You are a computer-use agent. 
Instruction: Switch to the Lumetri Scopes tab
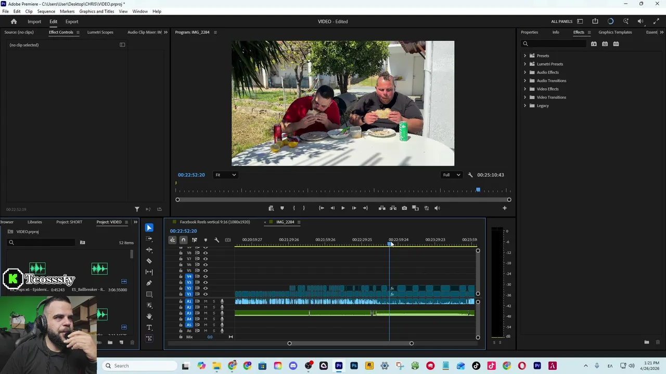point(100,32)
